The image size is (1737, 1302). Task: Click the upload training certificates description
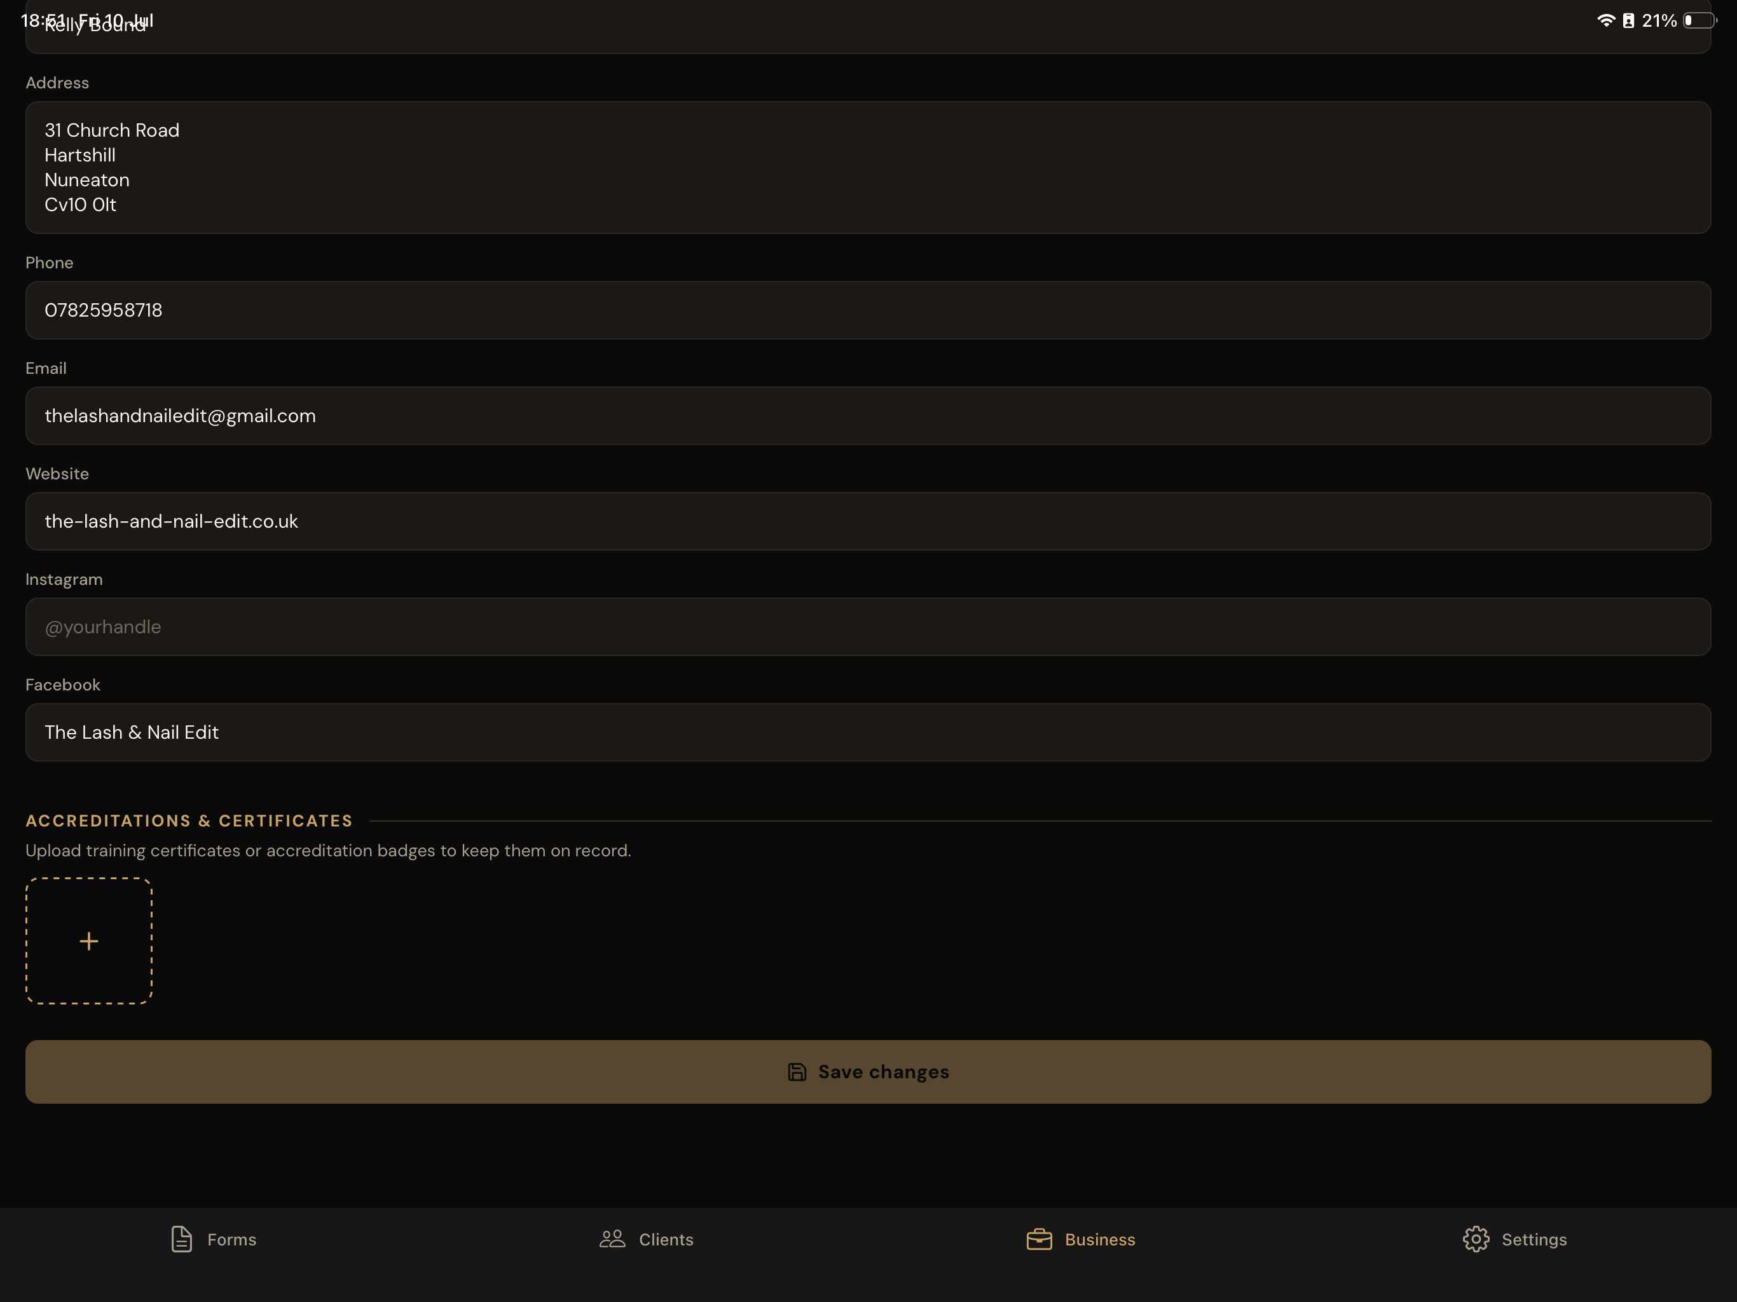[328, 851]
